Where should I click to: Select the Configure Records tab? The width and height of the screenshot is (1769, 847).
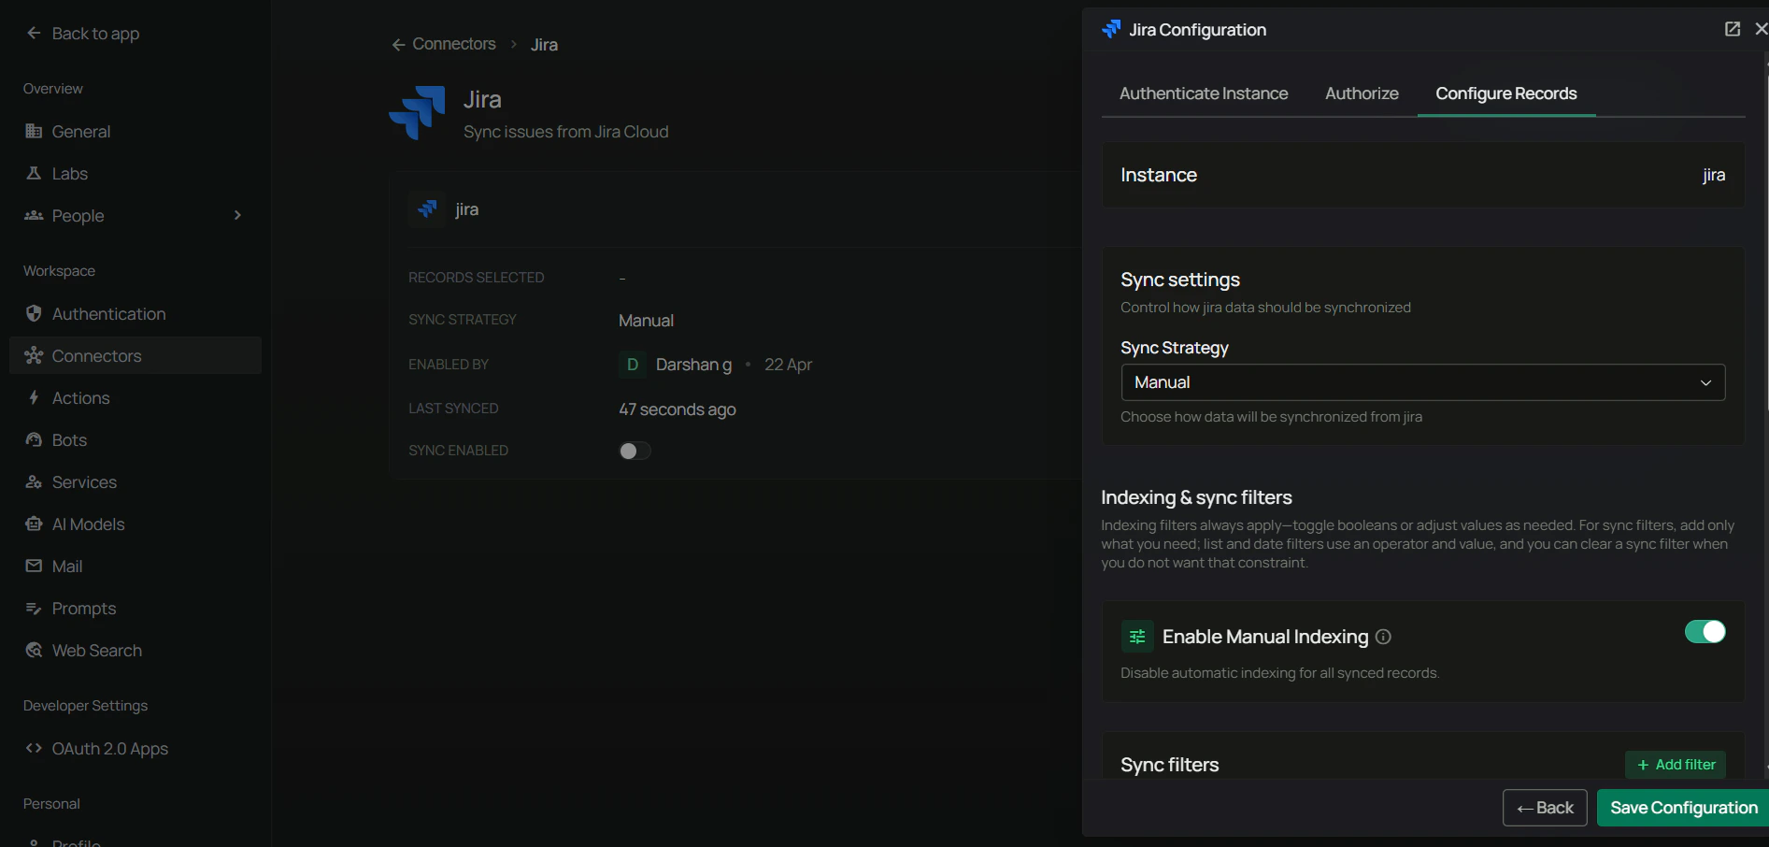[1505, 93]
